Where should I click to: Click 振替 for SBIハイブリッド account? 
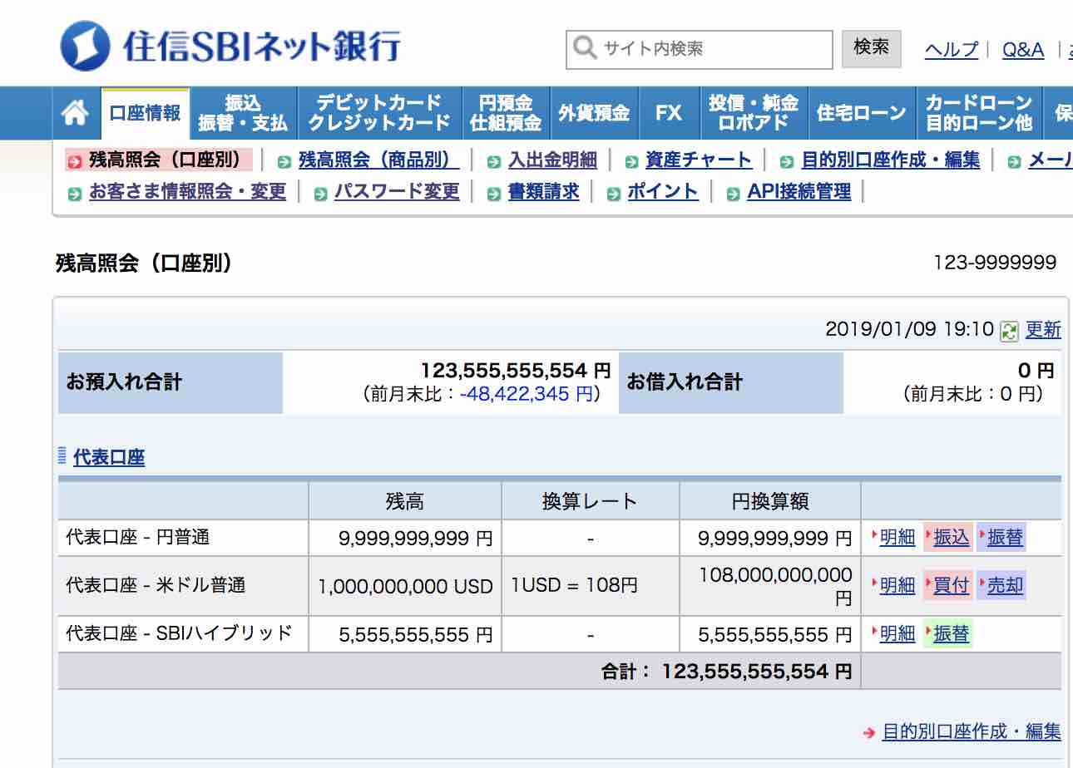pyautogui.click(x=952, y=634)
